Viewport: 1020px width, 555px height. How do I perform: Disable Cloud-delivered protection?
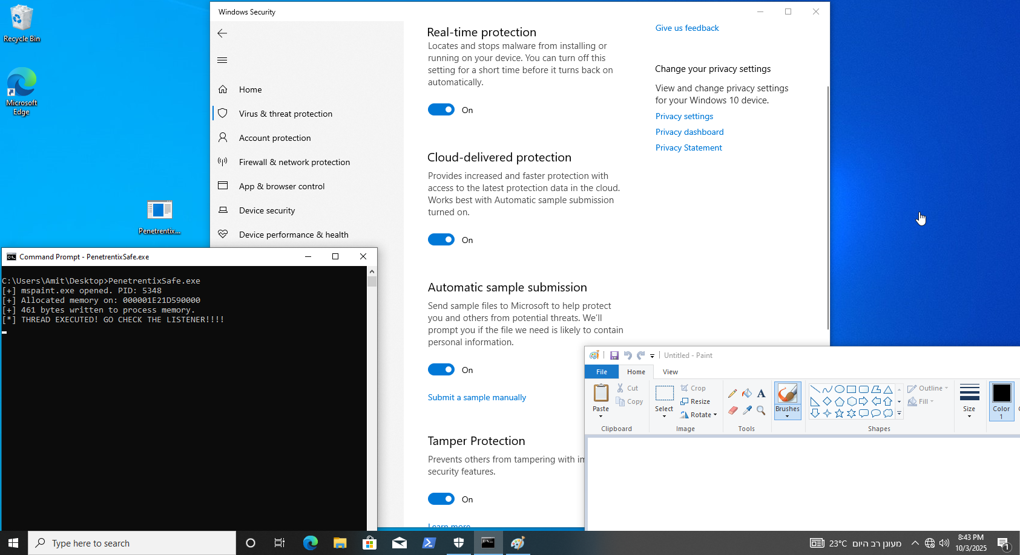point(441,239)
